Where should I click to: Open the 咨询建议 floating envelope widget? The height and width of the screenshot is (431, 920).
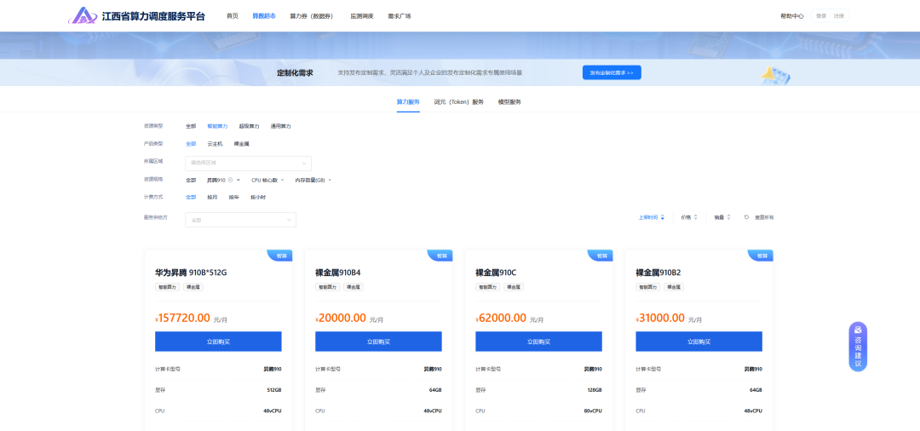pos(858,346)
